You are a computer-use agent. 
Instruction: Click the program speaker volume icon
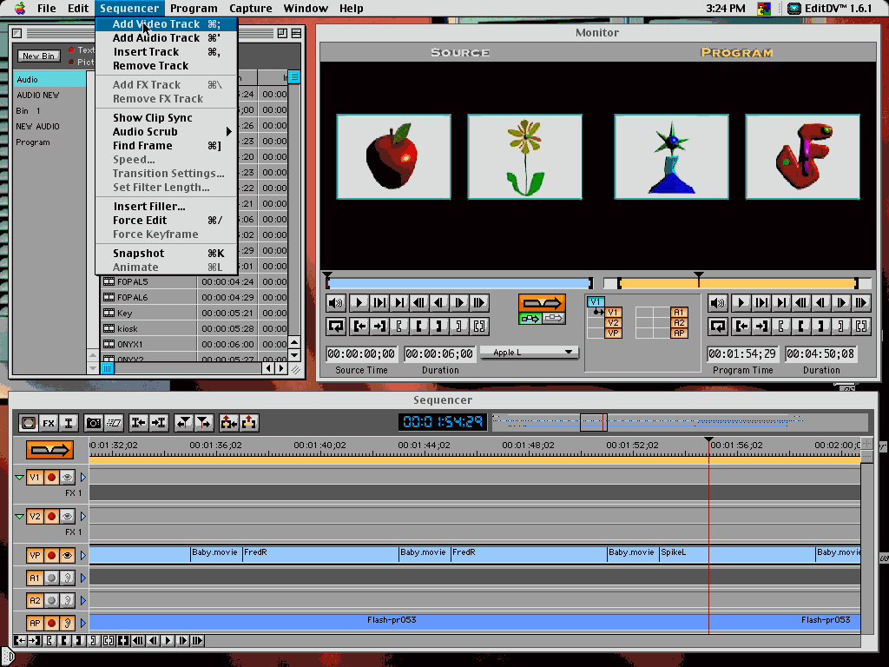[x=718, y=303]
